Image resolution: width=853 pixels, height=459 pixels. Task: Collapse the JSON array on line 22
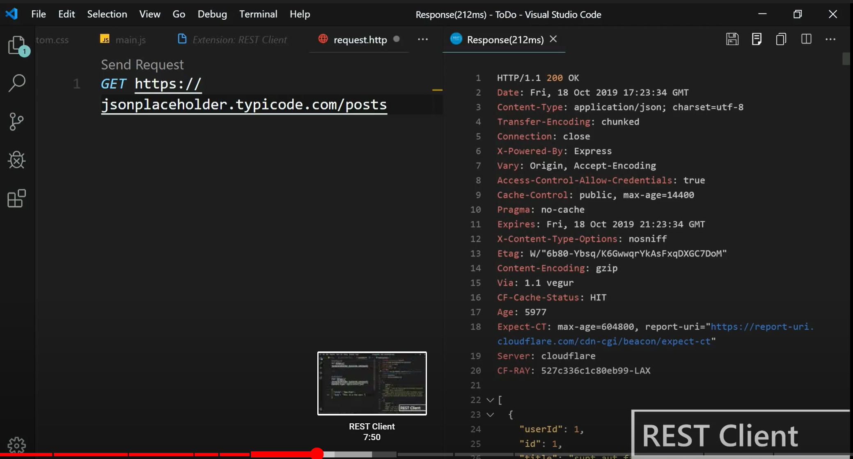(490, 400)
